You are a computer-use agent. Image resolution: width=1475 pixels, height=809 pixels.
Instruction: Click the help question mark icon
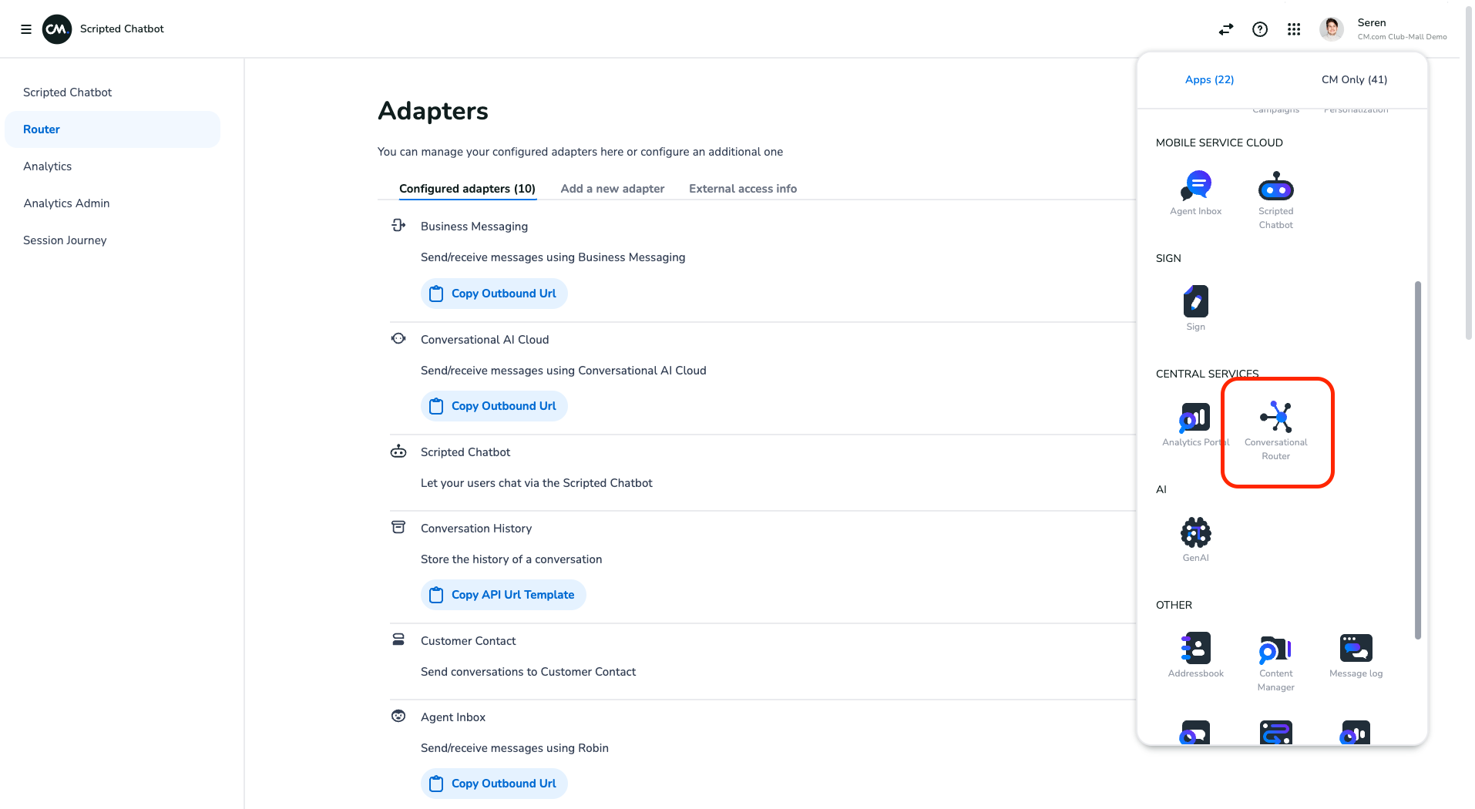click(1260, 29)
